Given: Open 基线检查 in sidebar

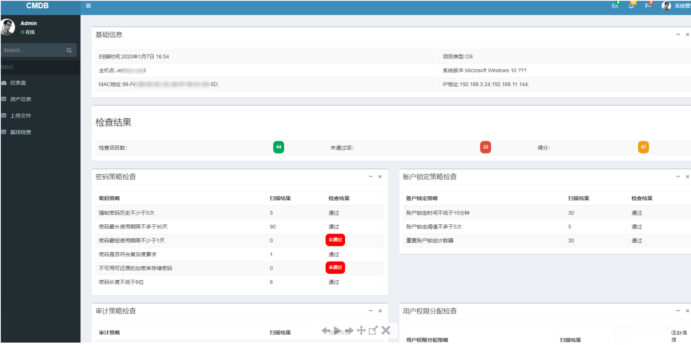Looking at the screenshot, I should point(20,132).
